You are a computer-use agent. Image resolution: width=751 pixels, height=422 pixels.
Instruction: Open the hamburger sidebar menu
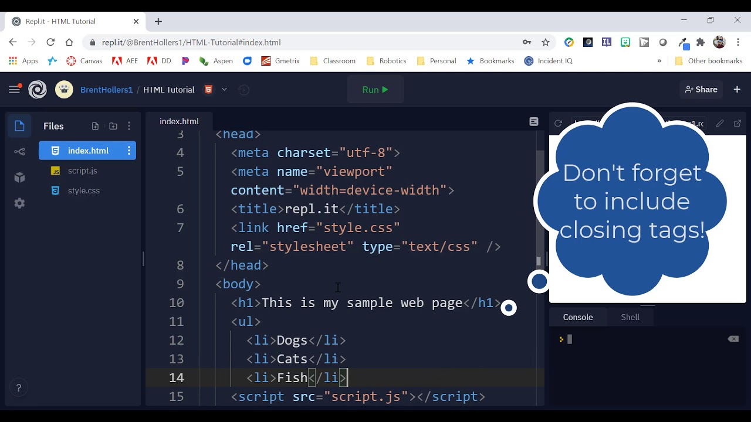[x=14, y=90]
